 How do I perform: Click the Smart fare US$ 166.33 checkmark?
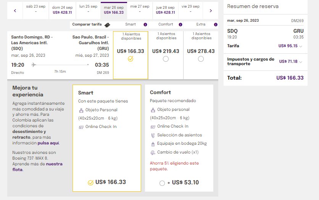[130, 59]
